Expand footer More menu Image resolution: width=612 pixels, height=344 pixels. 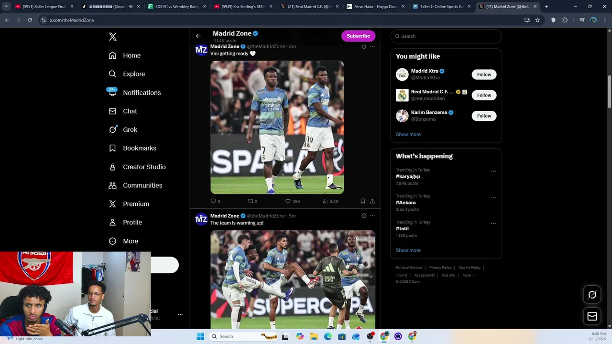tap(468, 275)
